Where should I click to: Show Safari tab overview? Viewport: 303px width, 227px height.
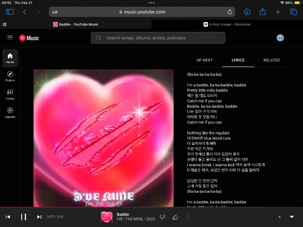tap(294, 12)
